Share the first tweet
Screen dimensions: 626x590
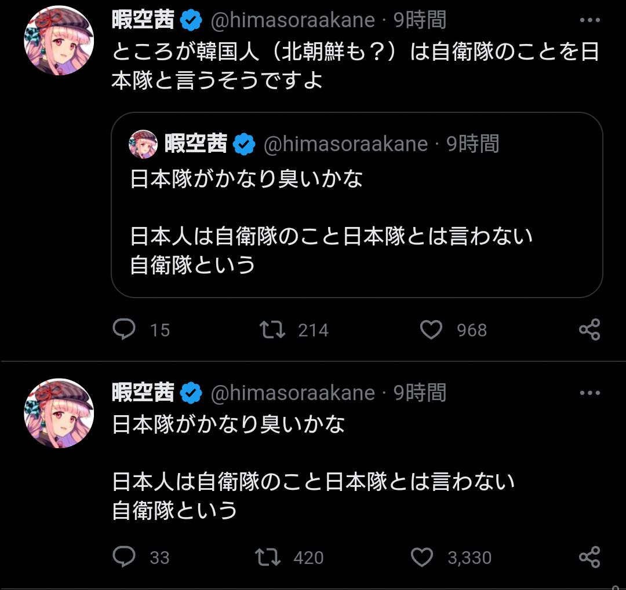[x=589, y=330]
